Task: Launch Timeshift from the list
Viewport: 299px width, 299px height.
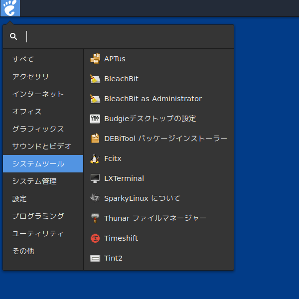Action: click(x=121, y=238)
